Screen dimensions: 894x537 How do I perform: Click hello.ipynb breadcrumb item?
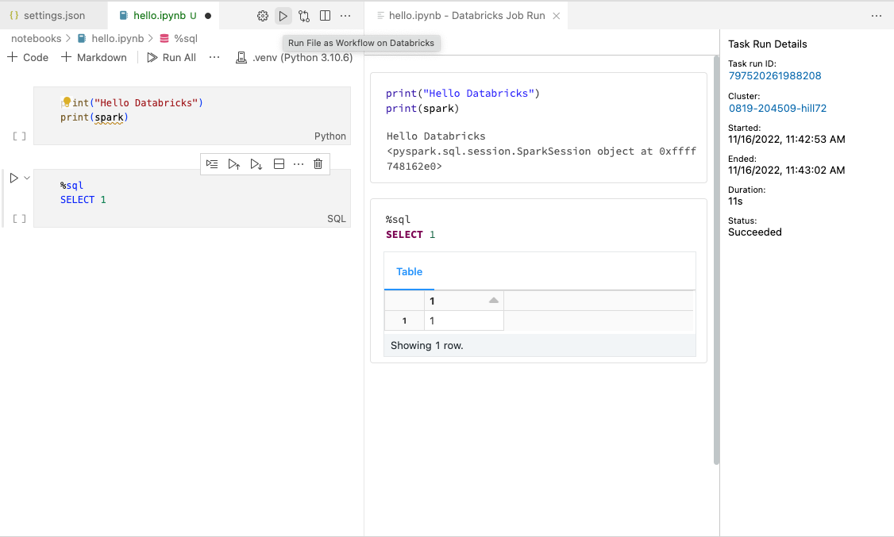pyautogui.click(x=111, y=39)
